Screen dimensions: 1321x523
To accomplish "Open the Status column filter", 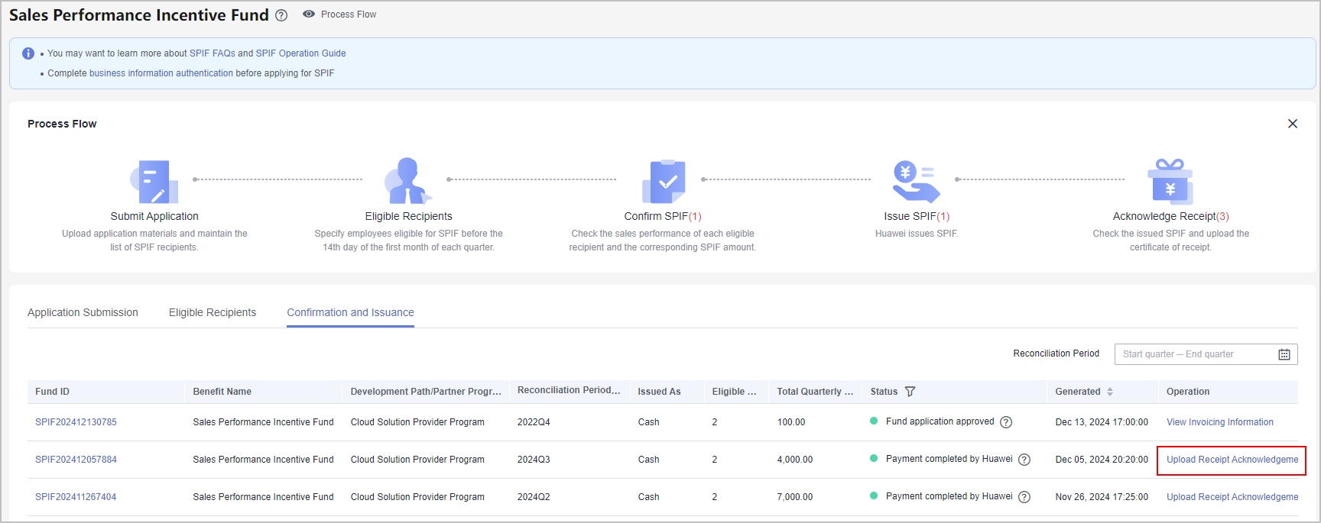I will [910, 392].
